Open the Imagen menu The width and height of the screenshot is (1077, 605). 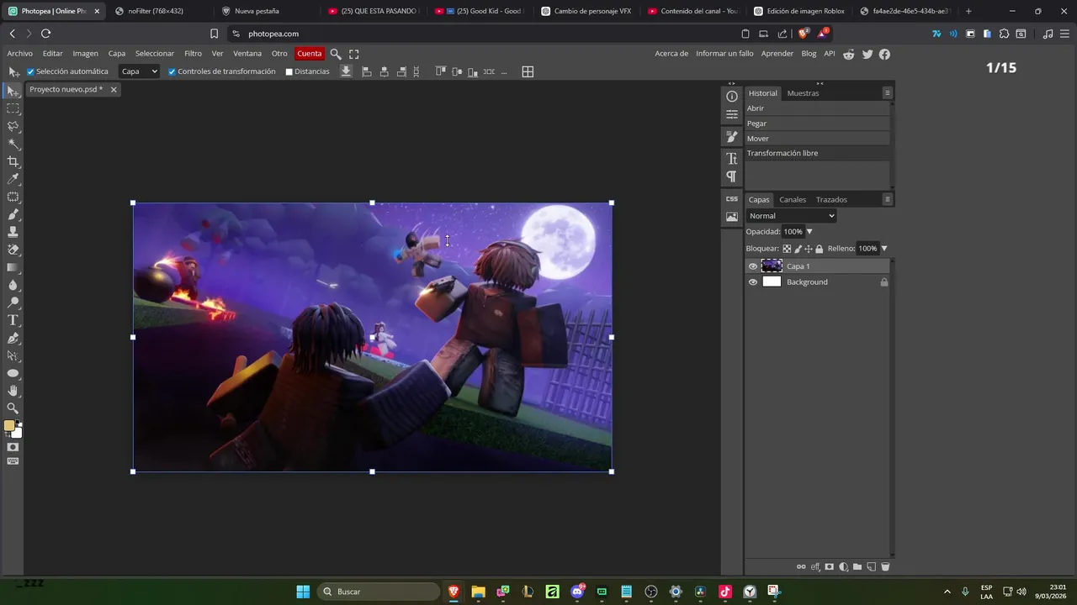point(85,54)
